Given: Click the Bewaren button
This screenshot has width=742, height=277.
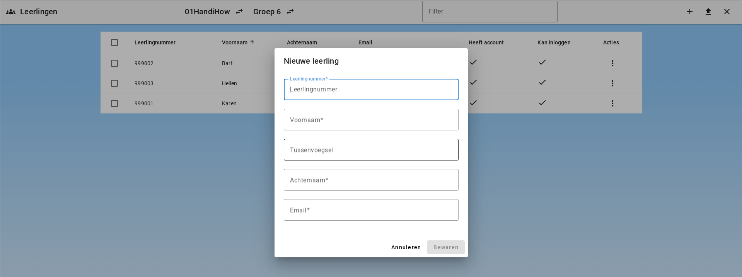Looking at the screenshot, I should tap(446, 247).
